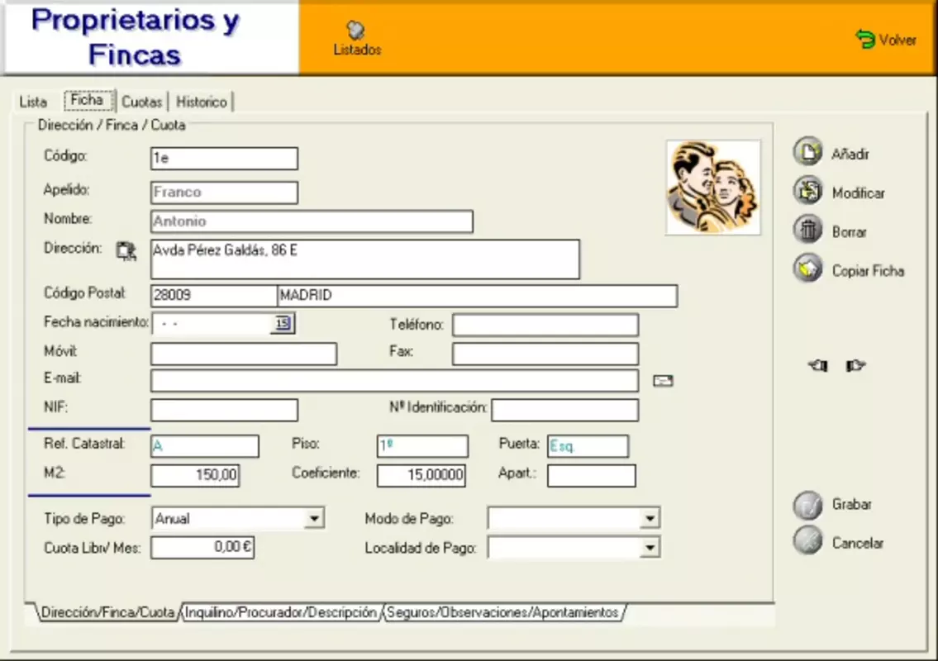Click the owner photo thumbnail
The height and width of the screenshot is (661, 938).
click(713, 188)
